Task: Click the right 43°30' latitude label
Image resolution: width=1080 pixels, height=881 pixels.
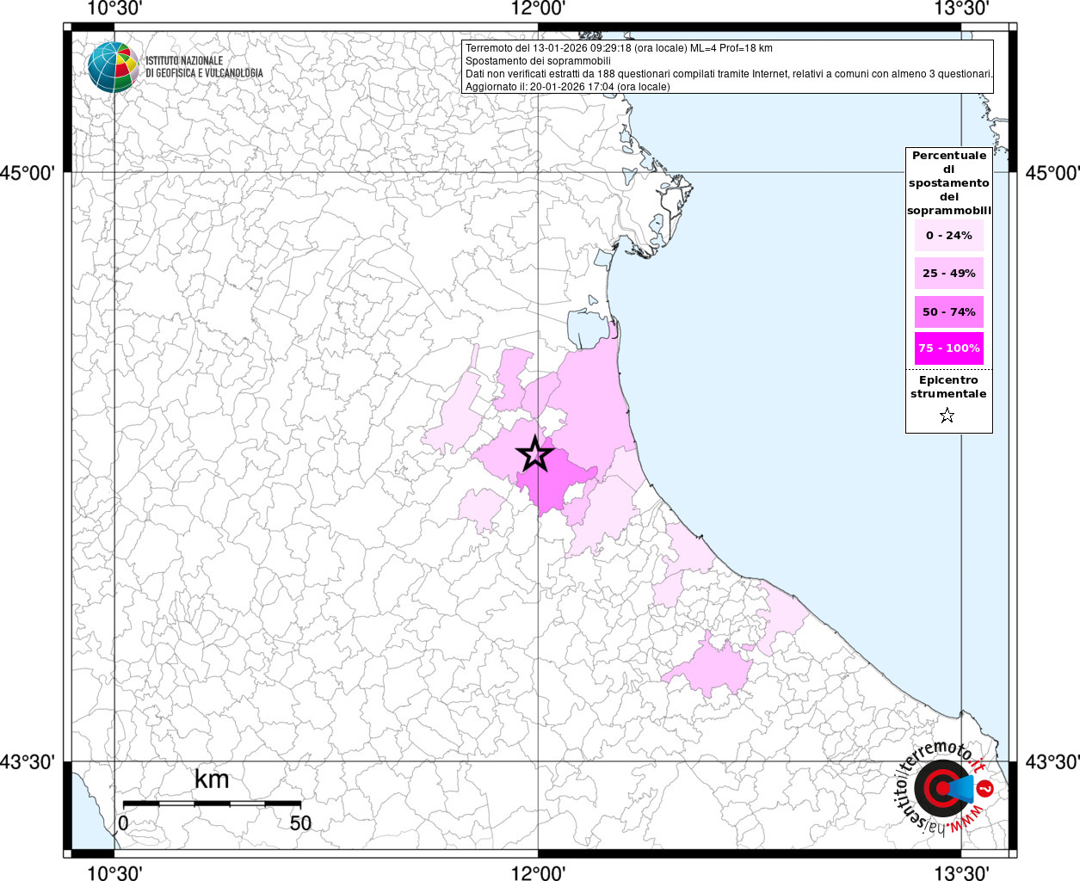Action: (1052, 762)
